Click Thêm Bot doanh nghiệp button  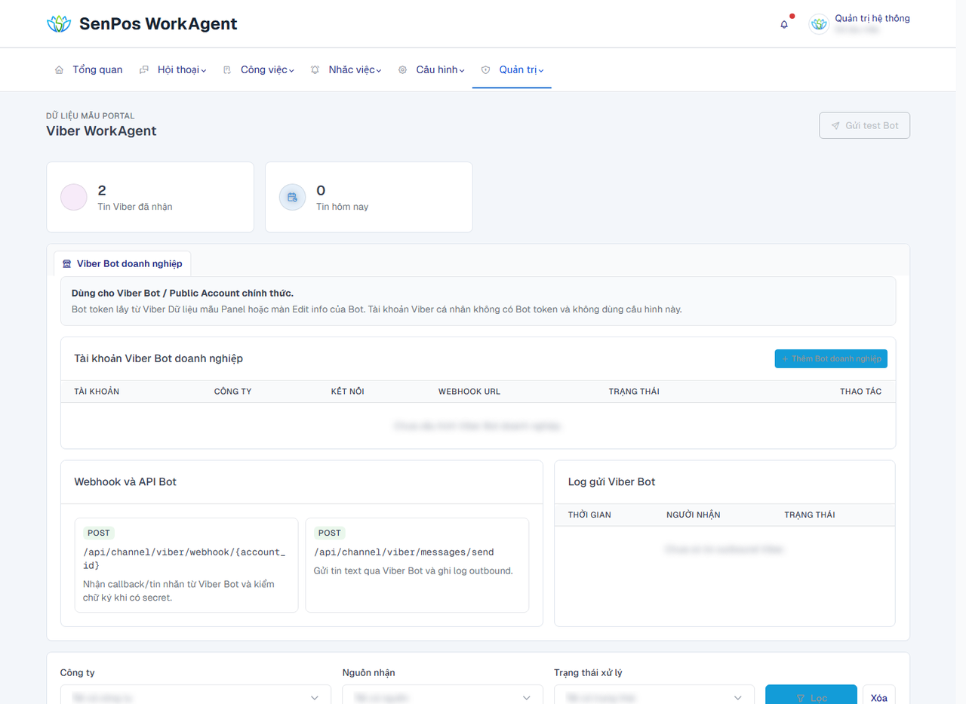[x=831, y=358]
